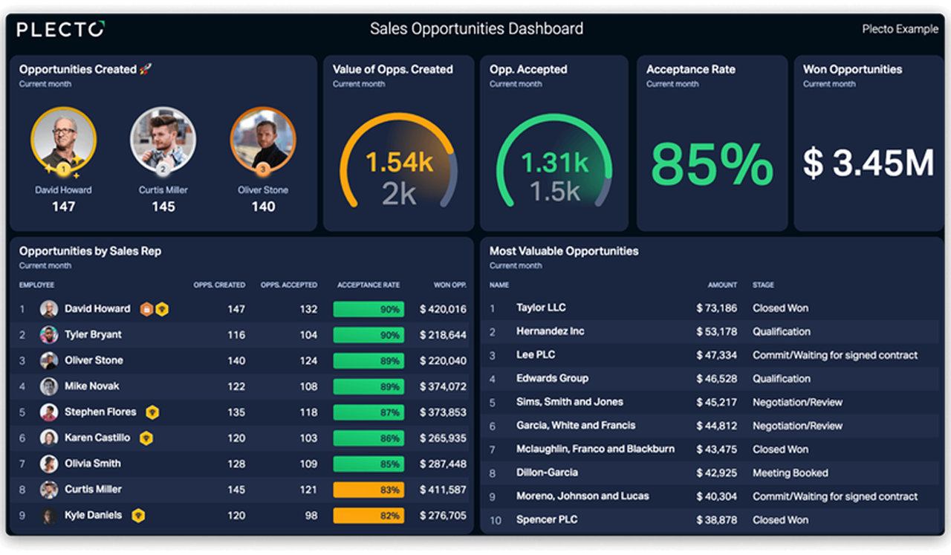Screen dimensions: 951x555
Task: Click Tyler Bryant's avatar in the table
Action: [x=49, y=335]
